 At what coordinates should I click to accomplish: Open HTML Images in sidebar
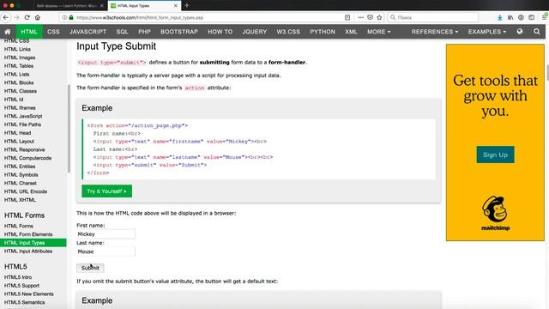pos(20,58)
